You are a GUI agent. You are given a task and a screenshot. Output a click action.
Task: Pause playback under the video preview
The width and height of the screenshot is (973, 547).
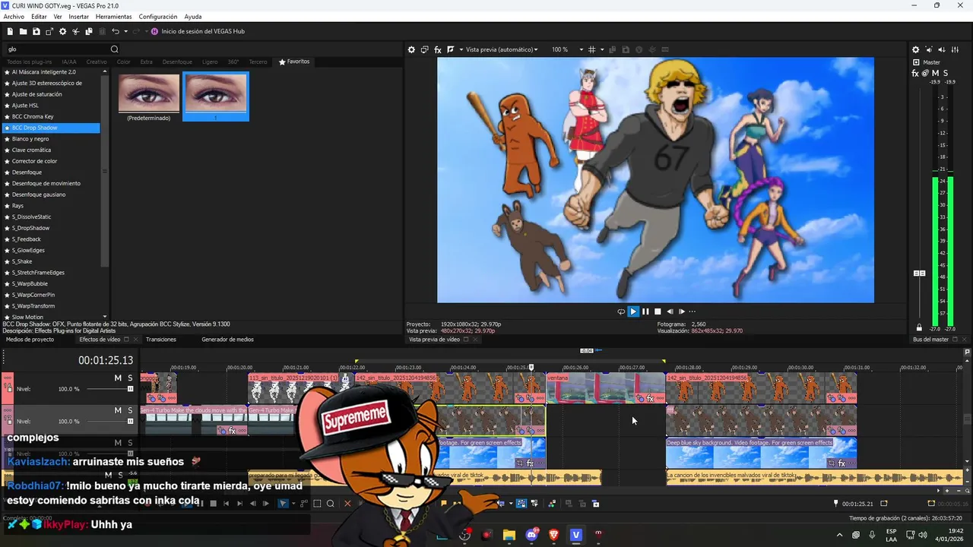pyautogui.click(x=645, y=311)
